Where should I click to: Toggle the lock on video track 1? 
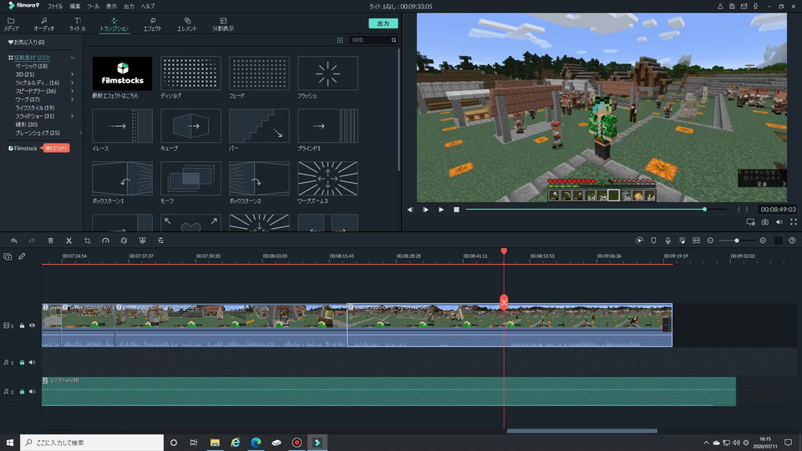[x=22, y=325]
